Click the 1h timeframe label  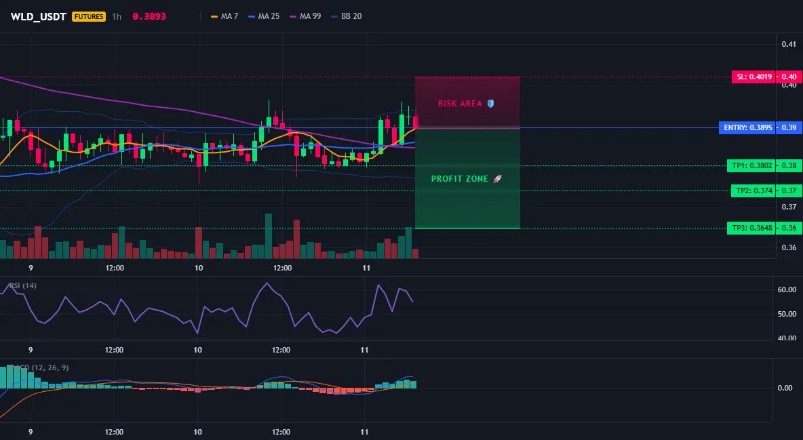(117, 16)
